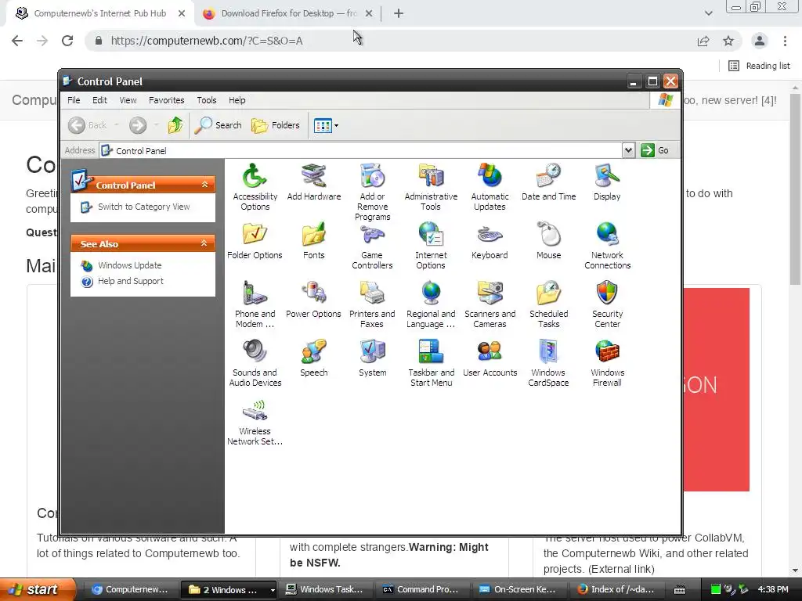Open Phone and Modem options
802x601 pixels.
click(x=255, y=304)
